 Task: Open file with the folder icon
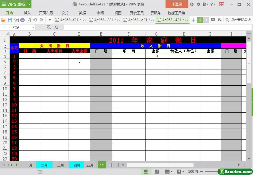coord(3,20)
